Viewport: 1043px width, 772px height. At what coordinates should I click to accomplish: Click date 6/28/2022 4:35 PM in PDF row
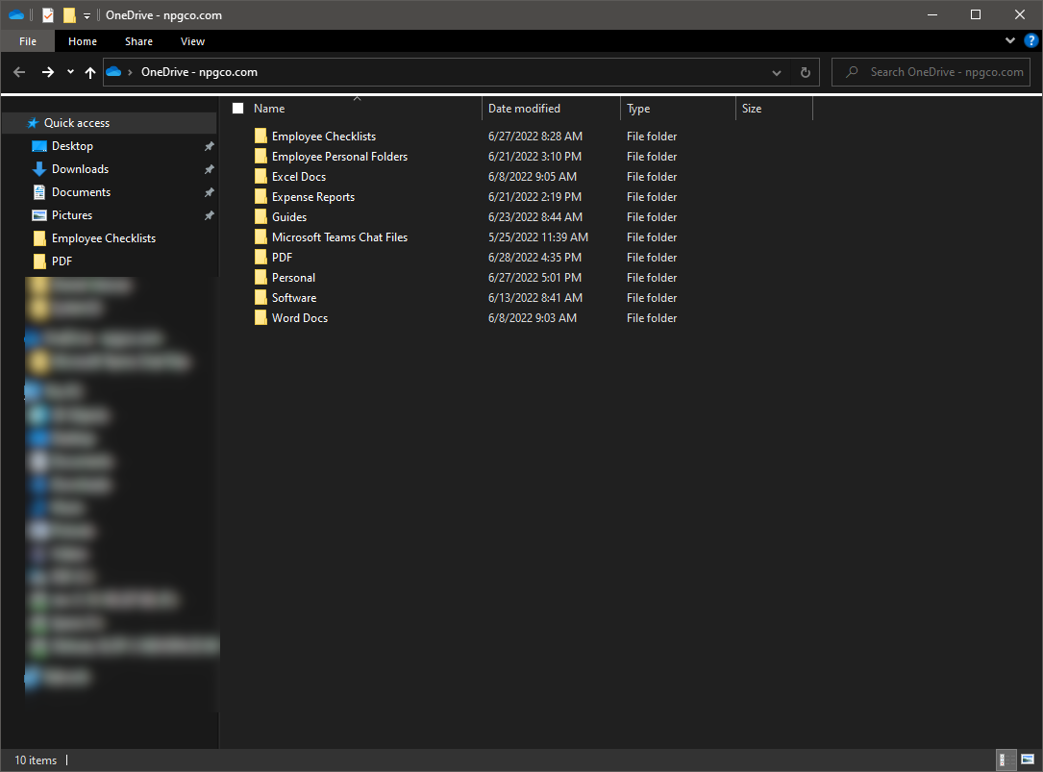(534, 258)
